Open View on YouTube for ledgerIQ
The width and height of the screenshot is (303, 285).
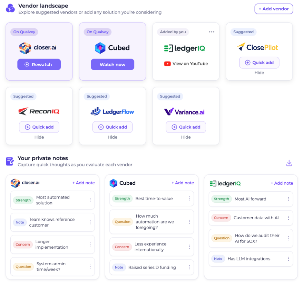pos(186,64)
